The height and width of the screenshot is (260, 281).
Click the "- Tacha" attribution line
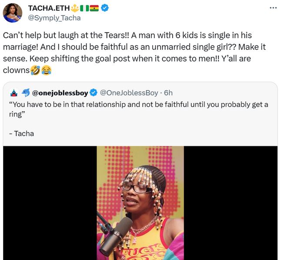21,133
